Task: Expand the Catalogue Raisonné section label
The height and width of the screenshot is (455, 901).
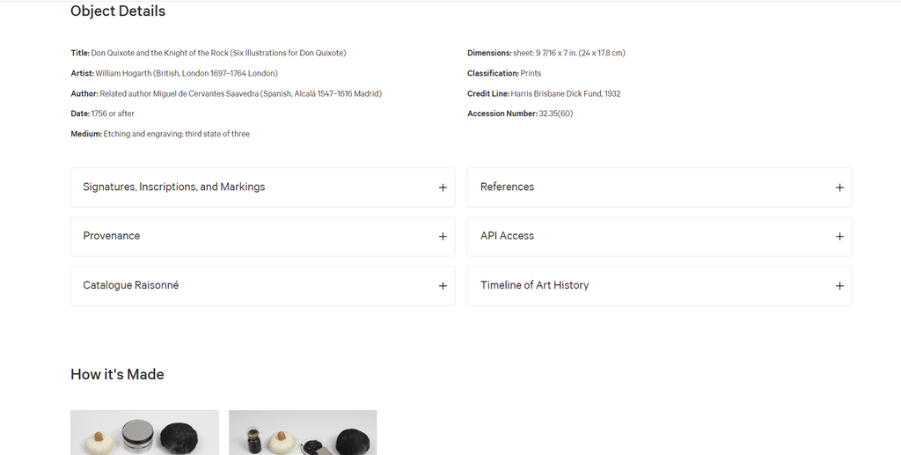Action: (x=131, y=285)
